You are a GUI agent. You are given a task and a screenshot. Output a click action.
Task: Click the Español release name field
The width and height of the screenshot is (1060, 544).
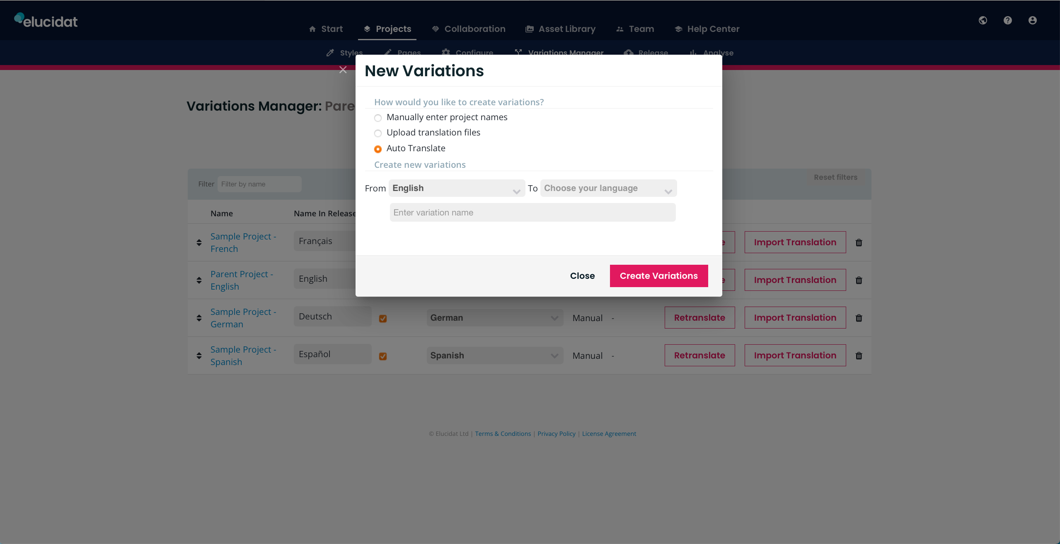(333, 354)
